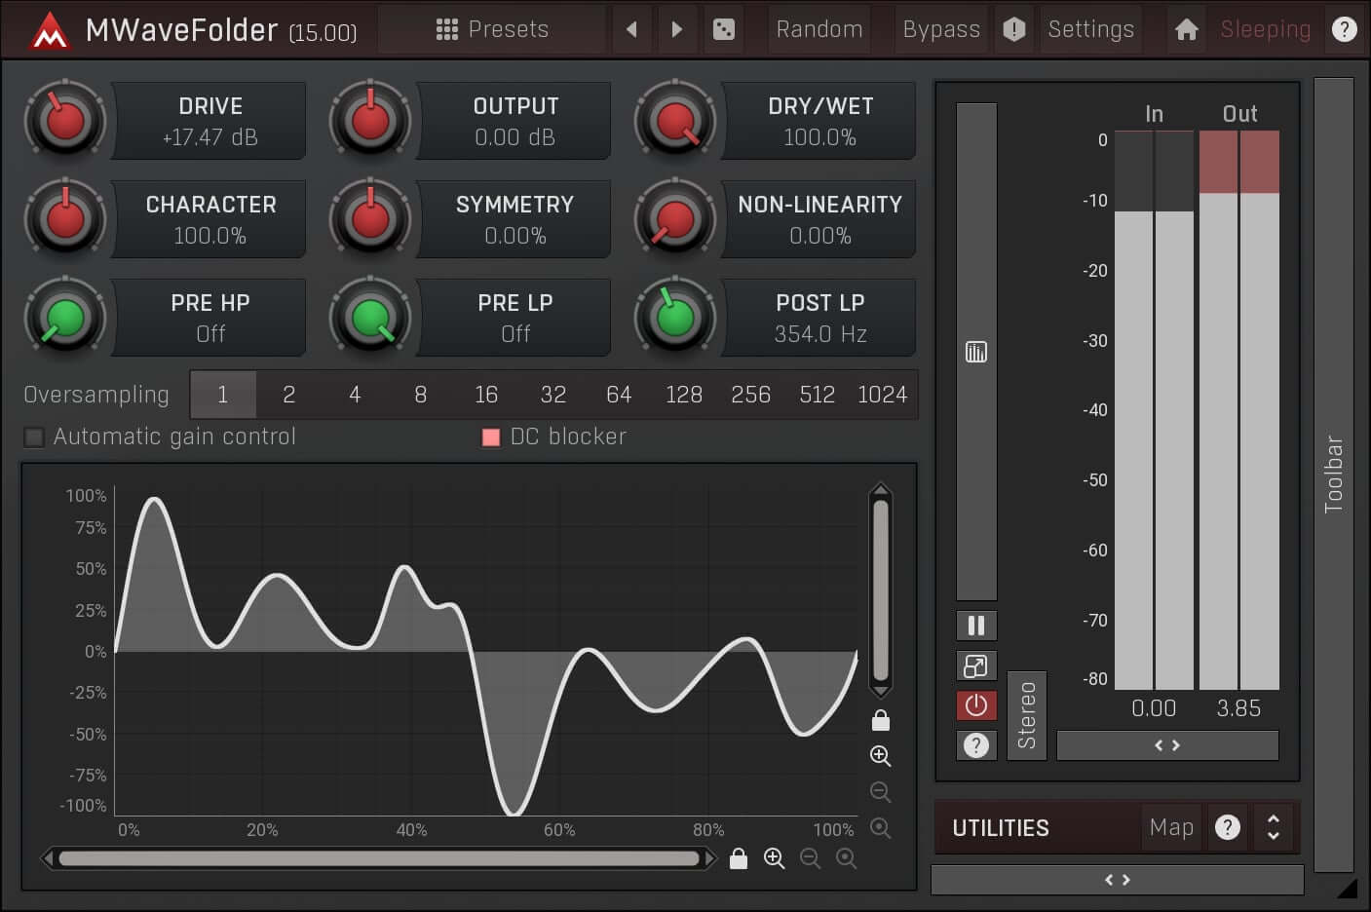Edit the Drive value +17.47 dB
The image size is (1371, 912).
tap(210, 137)
